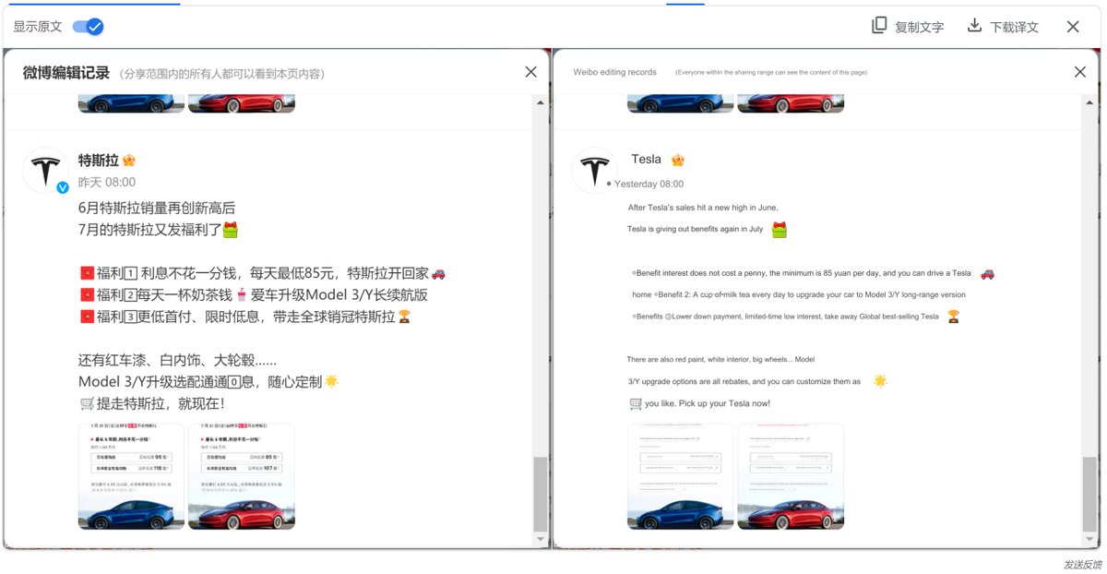Click the line 还有红车漆、白内饰、大轮毂
The height and width of the screenshot is (574, 1107).
[x=177, y=359]
